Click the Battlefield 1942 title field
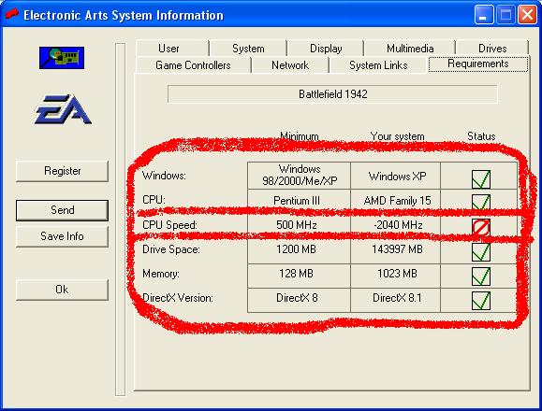 point(332,94)
